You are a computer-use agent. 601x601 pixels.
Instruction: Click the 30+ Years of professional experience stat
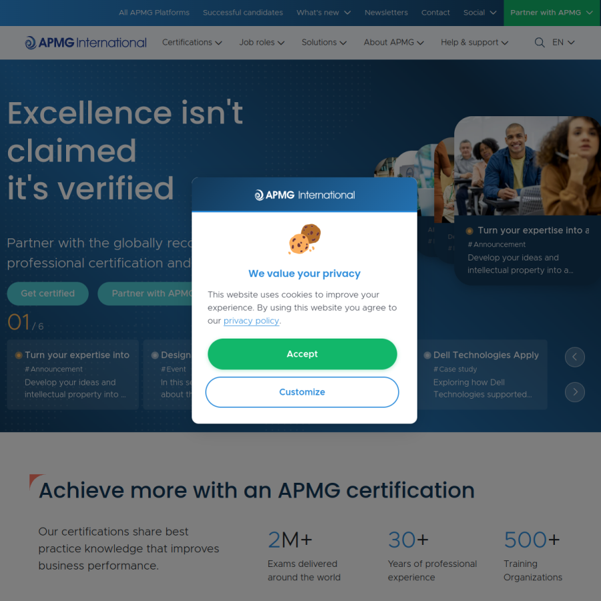[x=432, y=556]
